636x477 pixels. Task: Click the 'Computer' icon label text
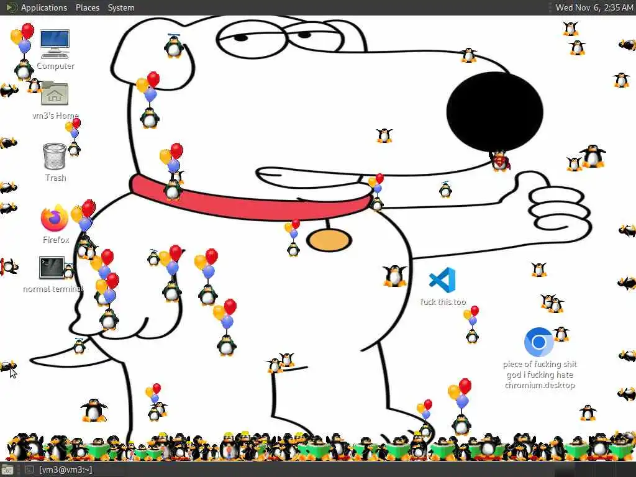[55, 66]
